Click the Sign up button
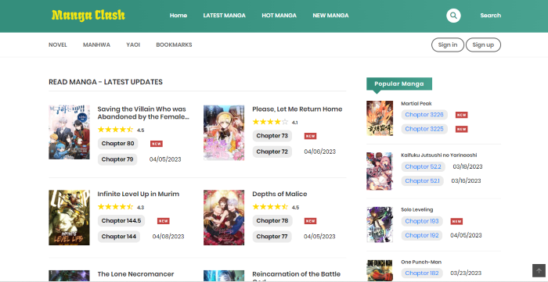The height and width of the screenshot is (282, 548). point(483,45)
